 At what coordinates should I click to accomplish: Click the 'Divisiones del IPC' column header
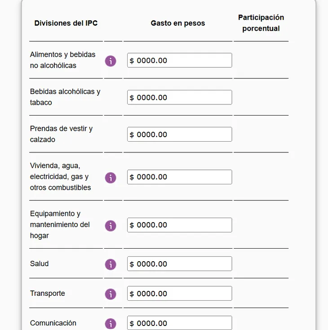(66, 23)
